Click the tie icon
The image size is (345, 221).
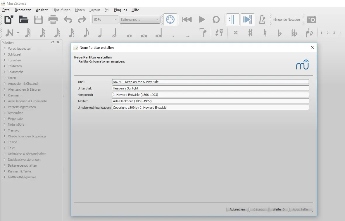[x=203, y=32]
